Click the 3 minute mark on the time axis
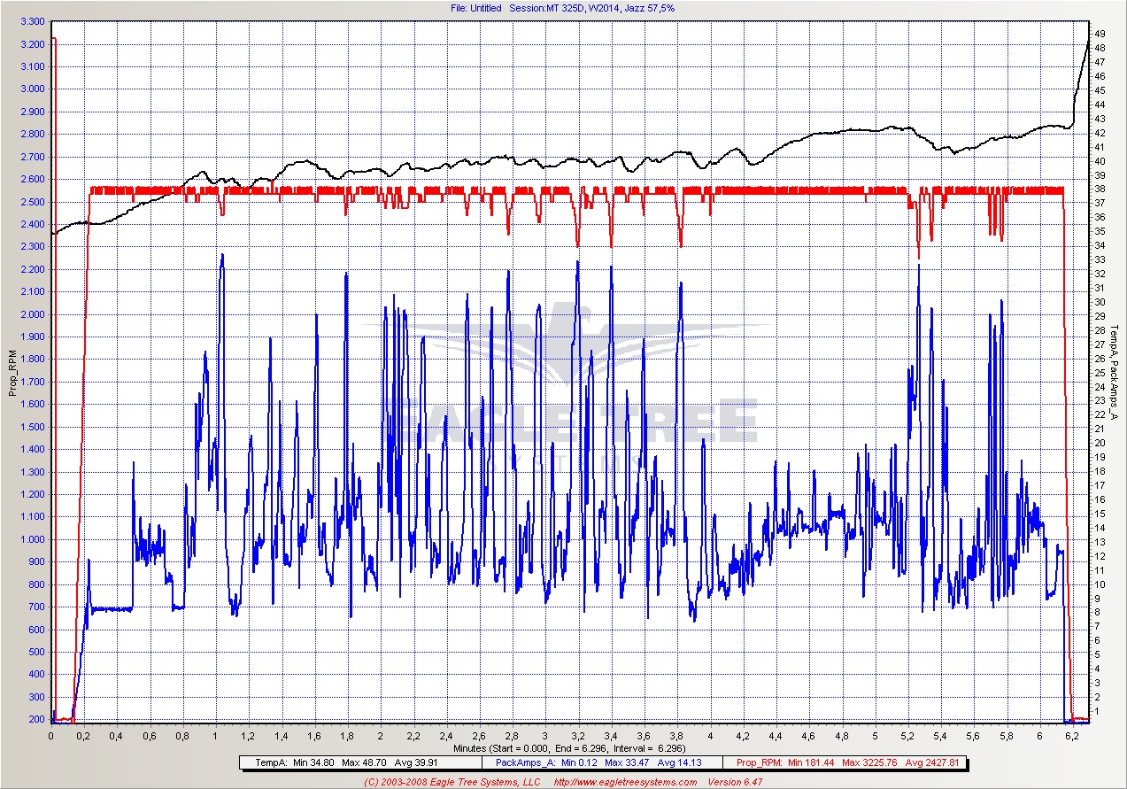This screenshot has width=1127, height=789. 545,736
